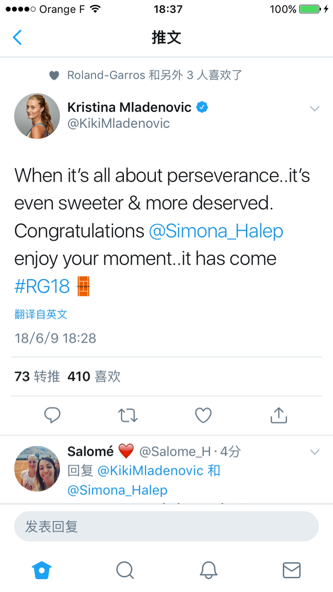This screenshot has width=333, height=592.
Task: Open @Simona_Halep mention in tweet text
Action: pyautogui.click(x=216, y=231)
